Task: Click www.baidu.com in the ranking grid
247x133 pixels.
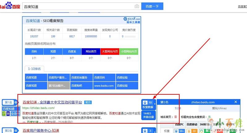Action: 104,86
